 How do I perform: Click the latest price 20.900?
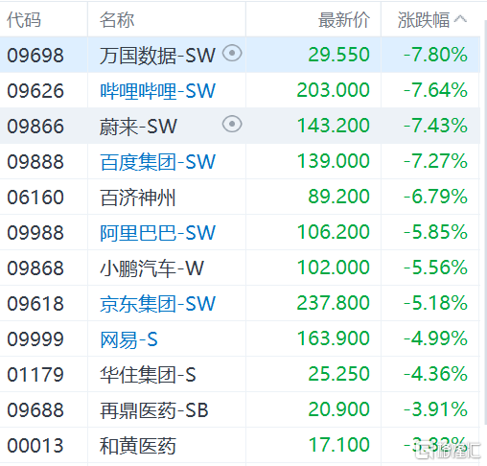(x=339, y=409)
